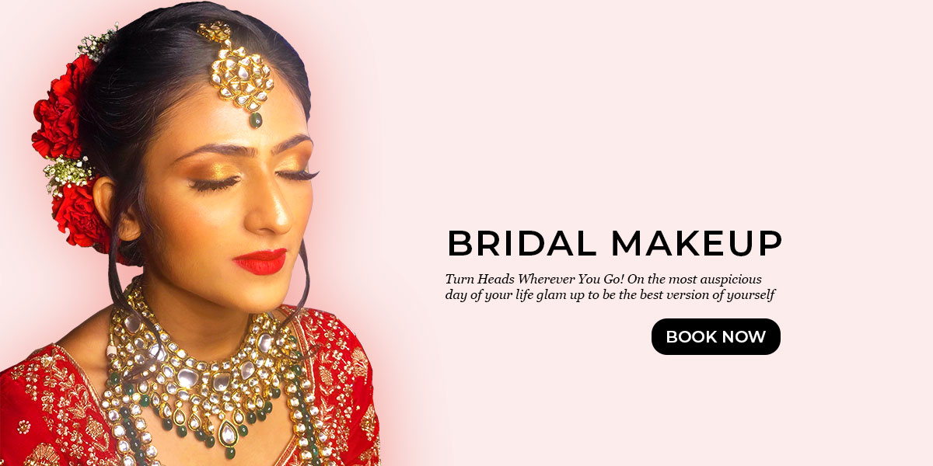The height and width of the screenshot is (466, 933).
Task: Click the bride's red lips
Action: tap(259, 262)
